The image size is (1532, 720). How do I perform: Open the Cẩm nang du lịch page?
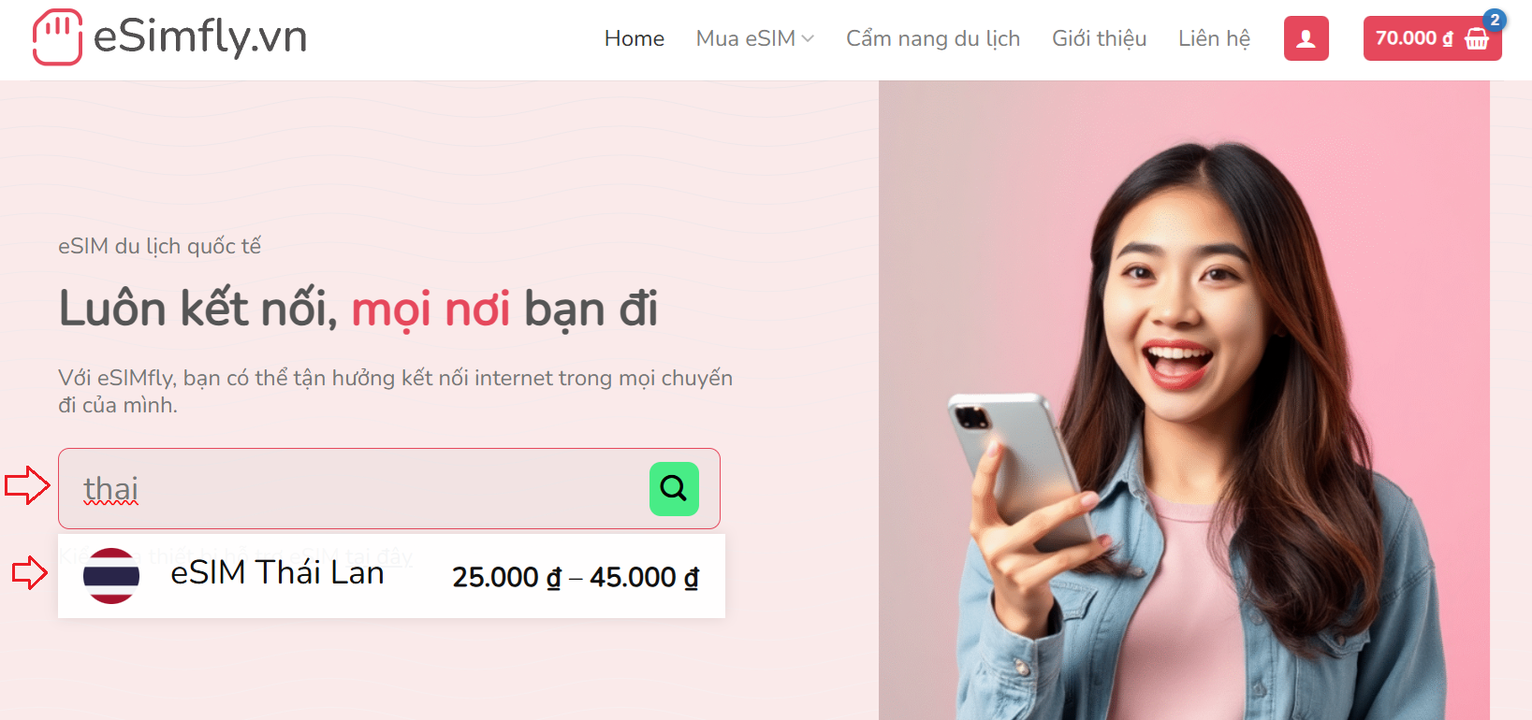click(x=933, y=38)
